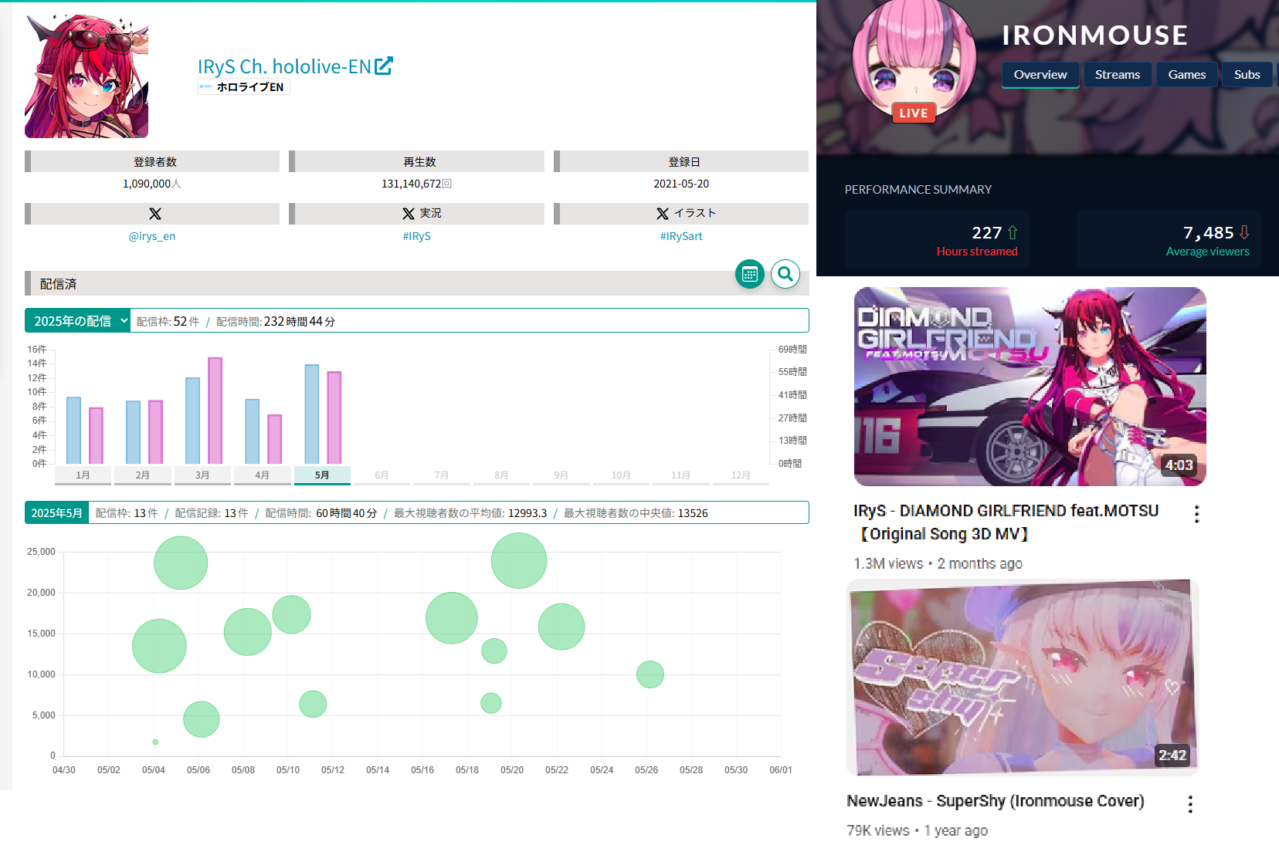The image size is (1279, 845).
Task: Click the largest bubble near 05/20
Action: (519, 560)
